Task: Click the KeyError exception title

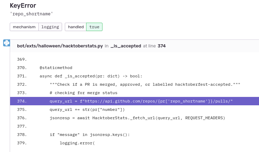Action: click(x=23, y=6)
